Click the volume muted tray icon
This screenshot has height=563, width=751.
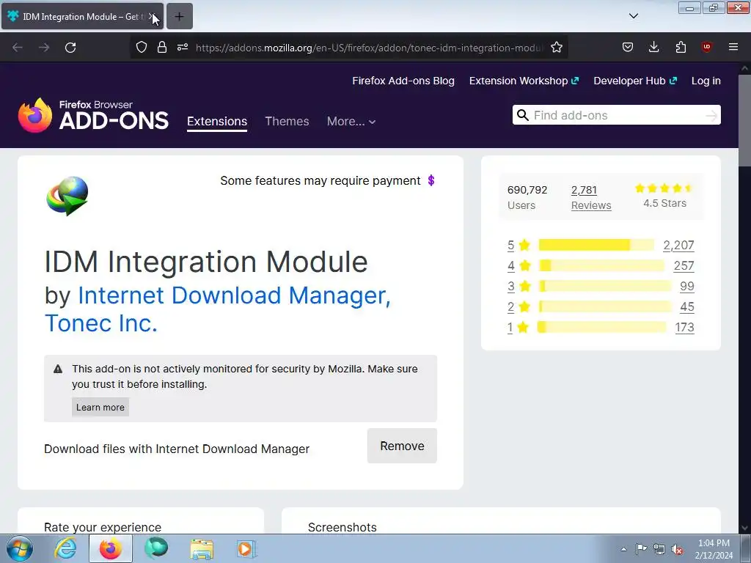coord(677,550)
